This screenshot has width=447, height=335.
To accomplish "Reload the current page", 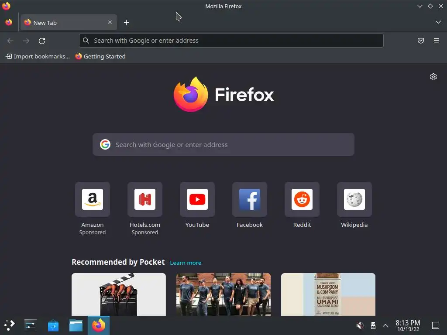I will click(42, 41).
